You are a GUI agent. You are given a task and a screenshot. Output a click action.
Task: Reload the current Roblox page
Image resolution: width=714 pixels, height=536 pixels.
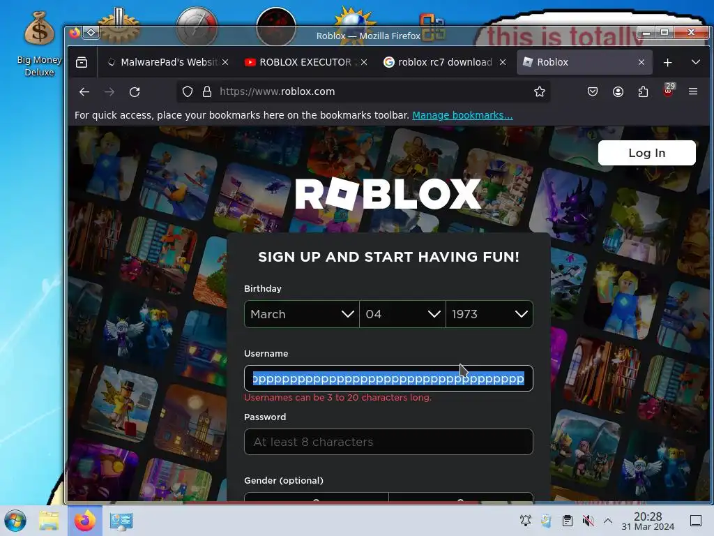[135, 91]
